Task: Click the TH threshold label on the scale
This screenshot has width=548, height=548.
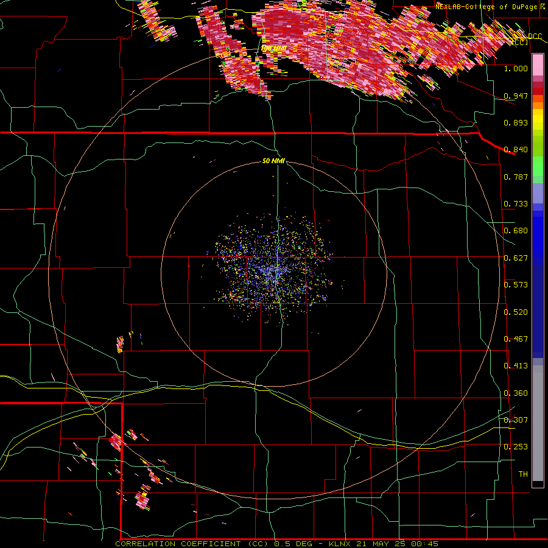Action: [x=523, y=474]
